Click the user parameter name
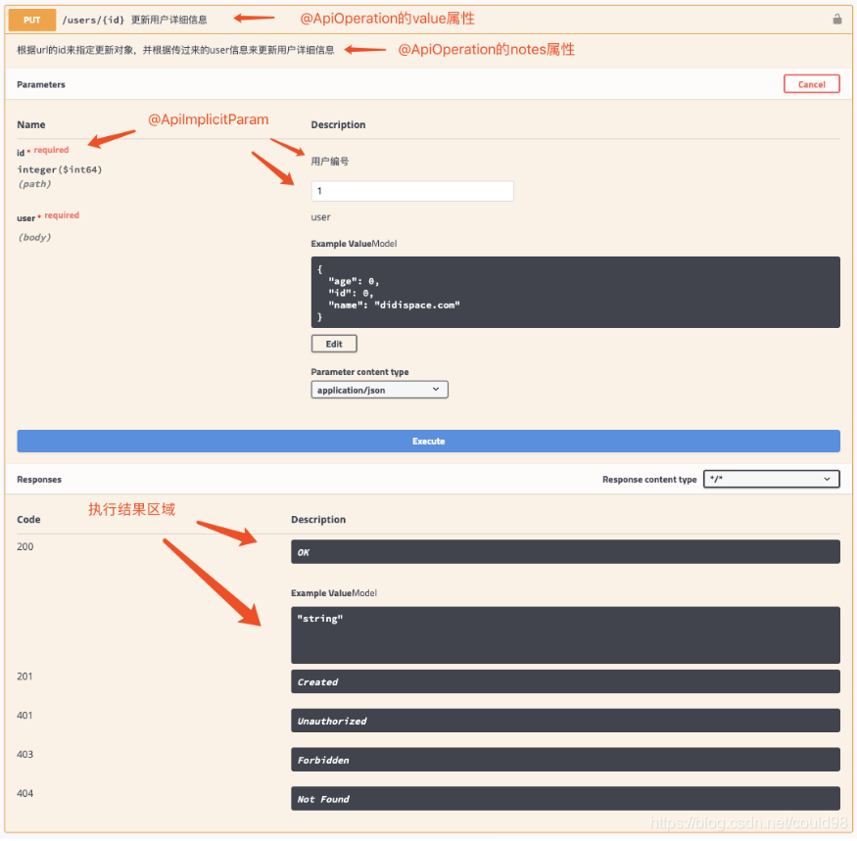 click(x=25, y=218)
